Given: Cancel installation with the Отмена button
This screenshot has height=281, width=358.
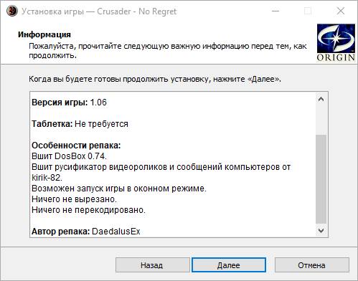Looking at the screenshot, I should coord(312,265).
